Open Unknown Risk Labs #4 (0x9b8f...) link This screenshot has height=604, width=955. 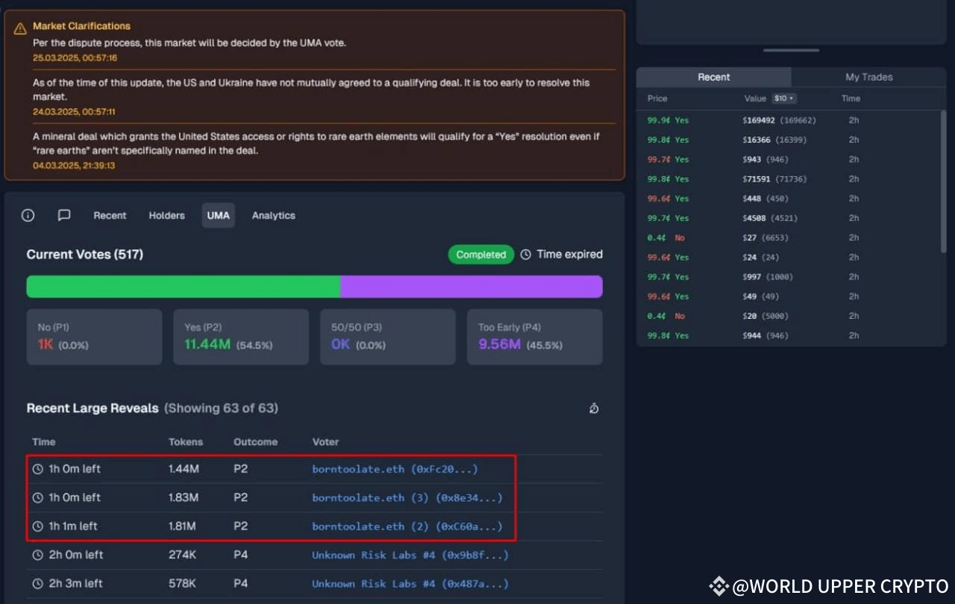410,555
